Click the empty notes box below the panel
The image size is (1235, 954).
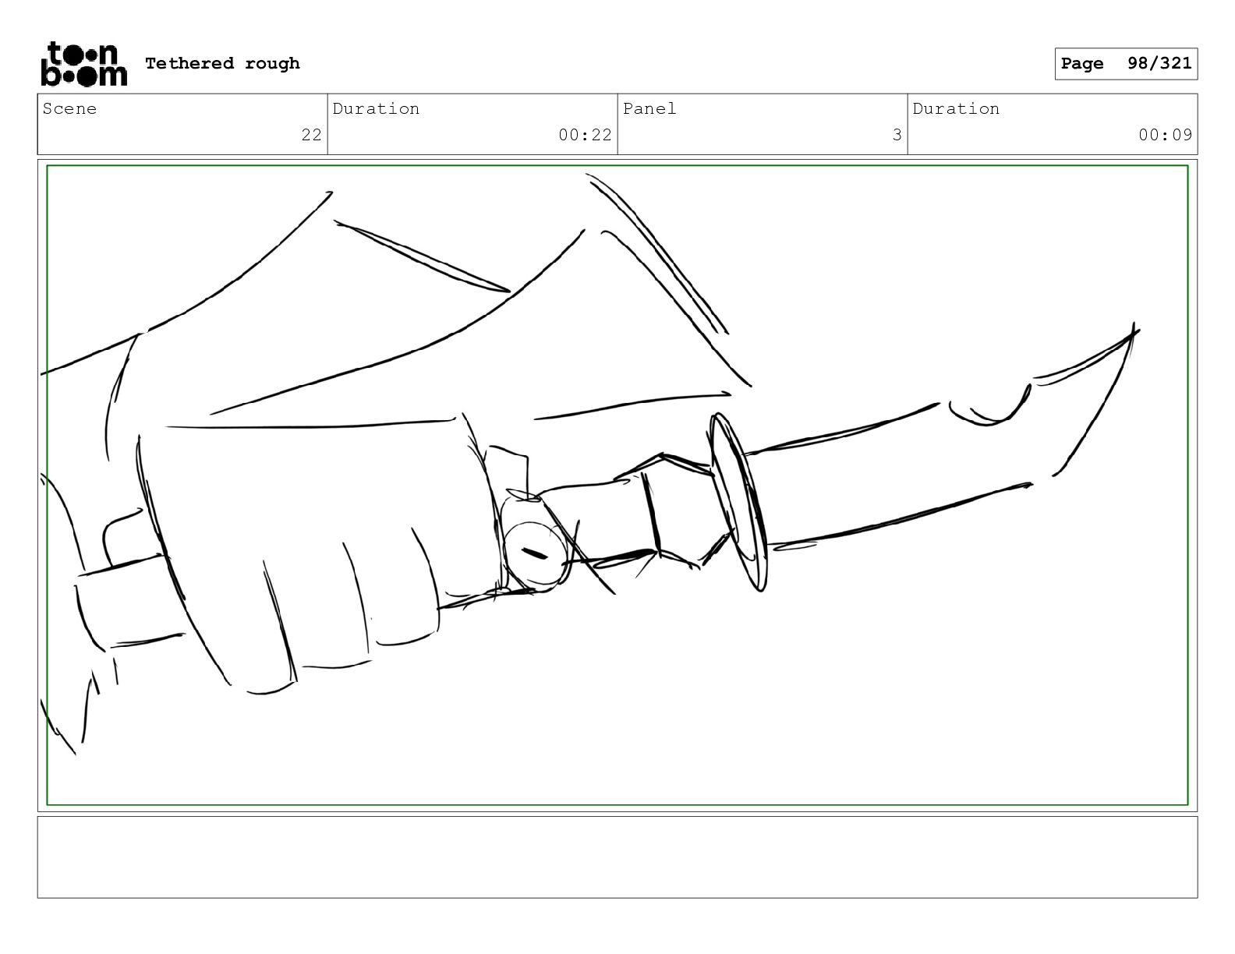617,857
